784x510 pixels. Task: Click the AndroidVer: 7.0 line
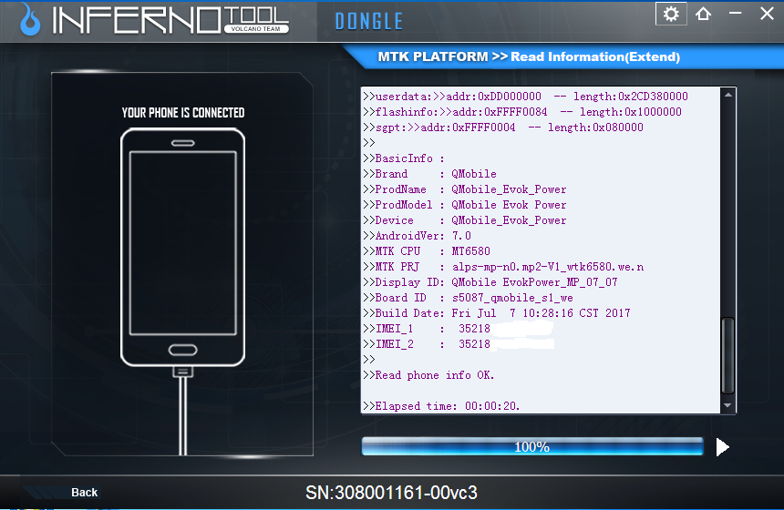(x=417, y=236)
